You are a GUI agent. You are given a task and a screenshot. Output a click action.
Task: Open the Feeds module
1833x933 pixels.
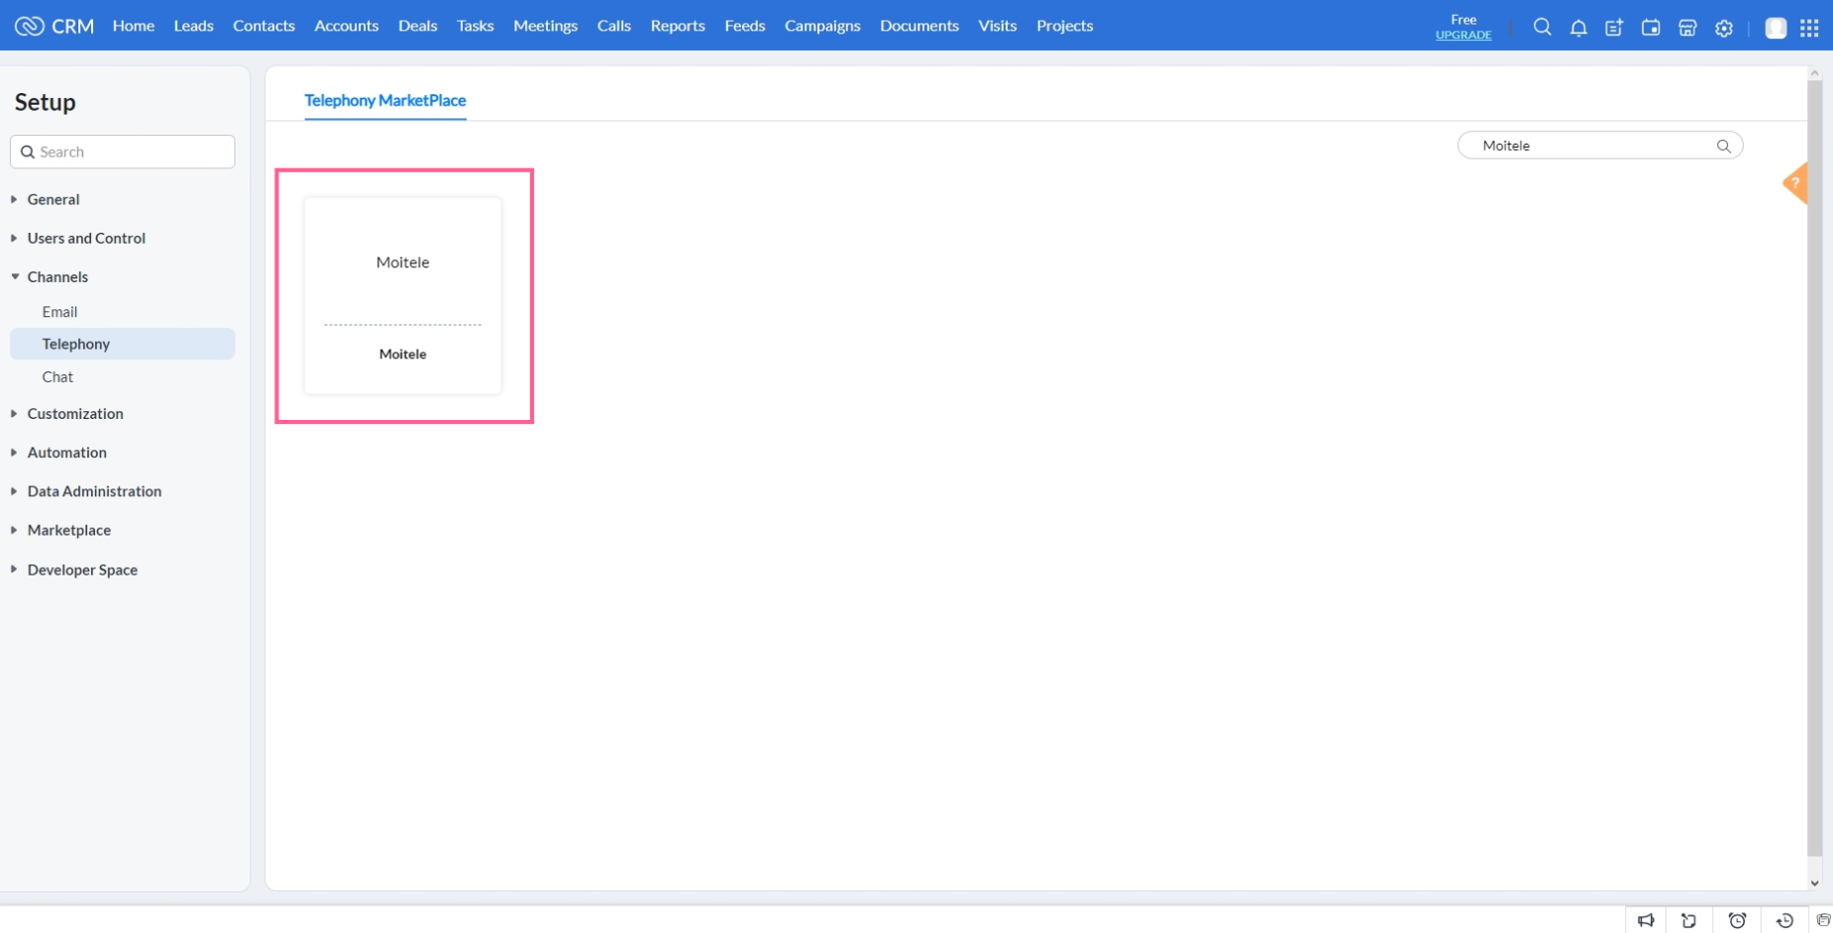[x=745, y=26]
